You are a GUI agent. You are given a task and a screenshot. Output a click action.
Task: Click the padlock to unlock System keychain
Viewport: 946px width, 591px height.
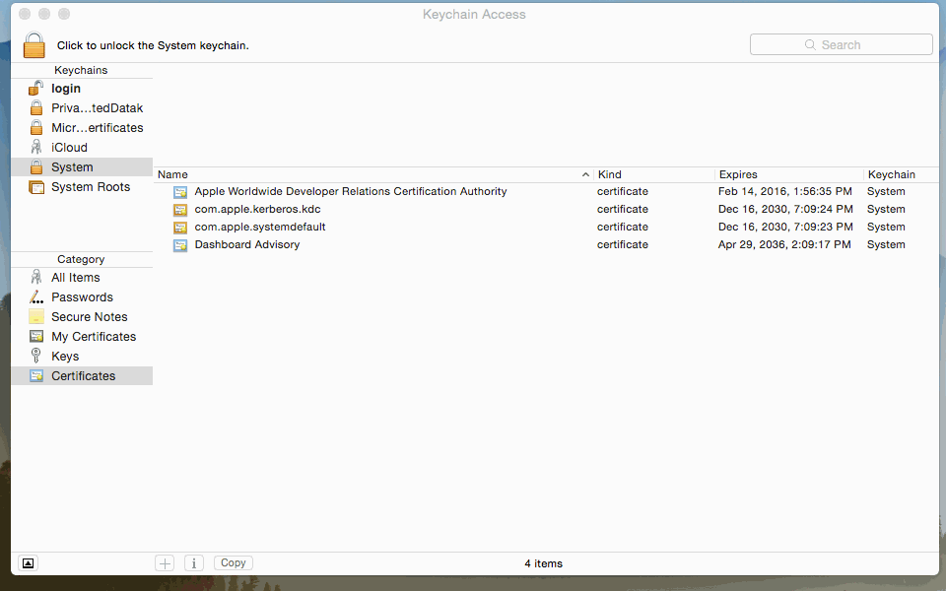34,45
